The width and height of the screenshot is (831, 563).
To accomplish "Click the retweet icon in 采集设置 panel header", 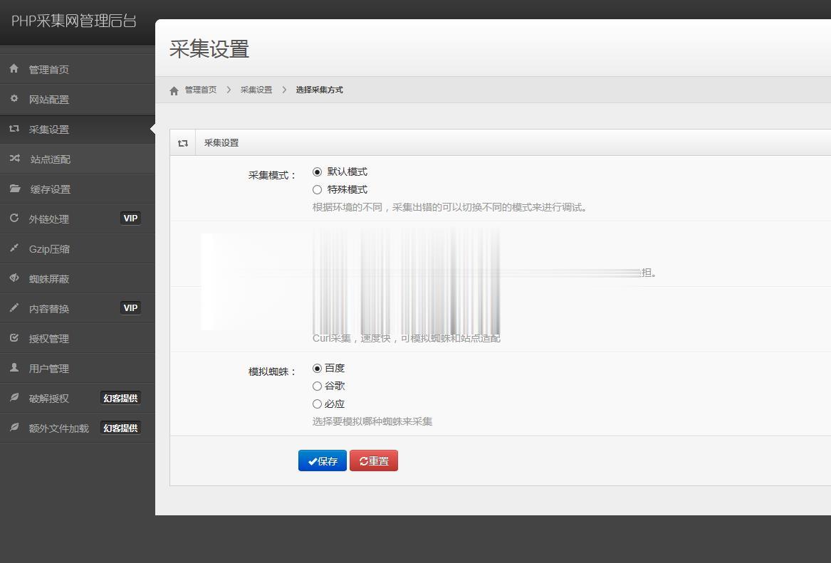I will pos(183,143).
